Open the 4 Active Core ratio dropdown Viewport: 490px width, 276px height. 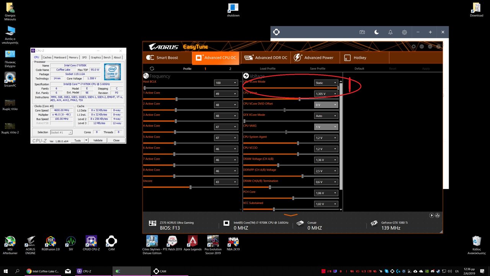(226, 127)
